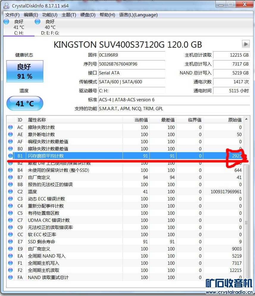Image resolution: width=255 pixels, height=296 pixels.
Task: Click the status dot of row C5
Action: (x=10, y=213)
